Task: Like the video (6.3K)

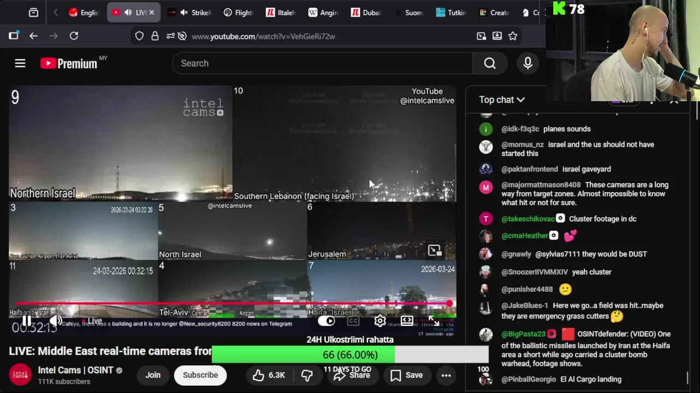Action: click(269, 375)
